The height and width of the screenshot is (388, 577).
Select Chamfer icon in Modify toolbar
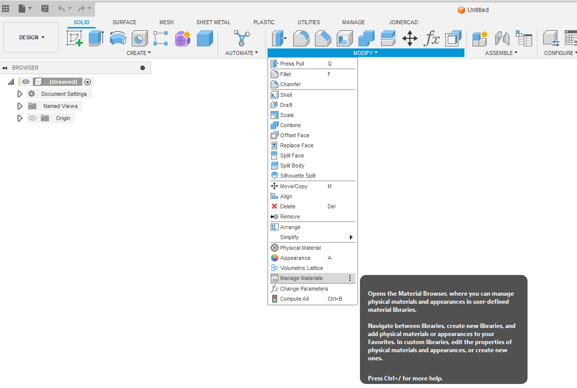pyautogui.click(x=323, y=38)
